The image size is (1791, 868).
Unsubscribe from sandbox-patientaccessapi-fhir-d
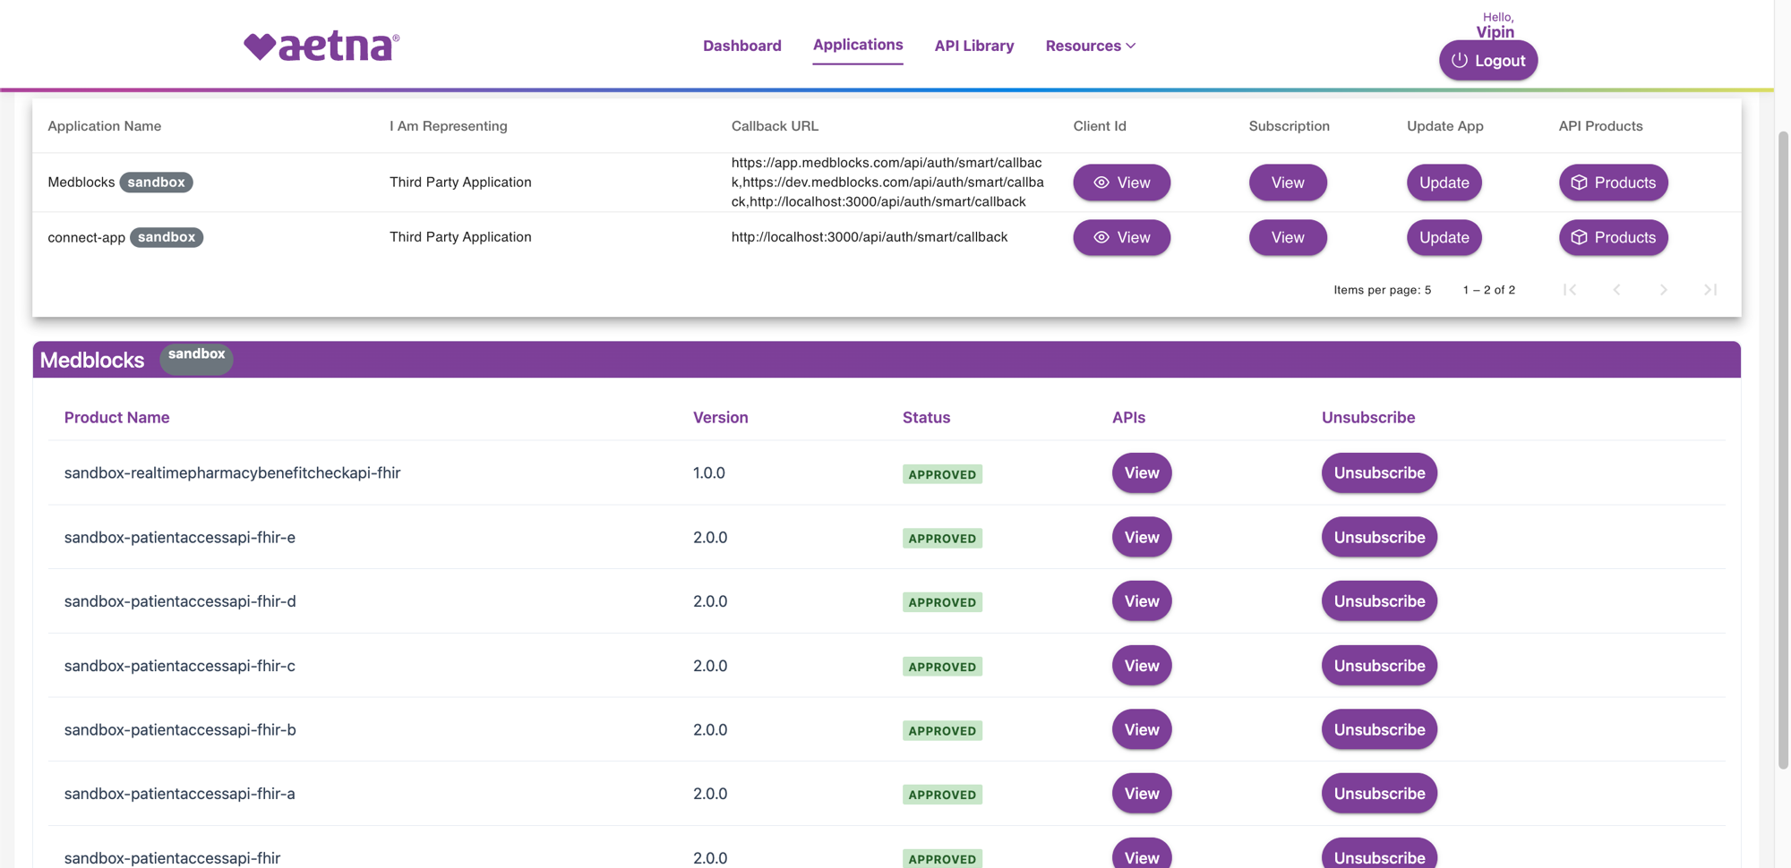tap(1379, 601)
